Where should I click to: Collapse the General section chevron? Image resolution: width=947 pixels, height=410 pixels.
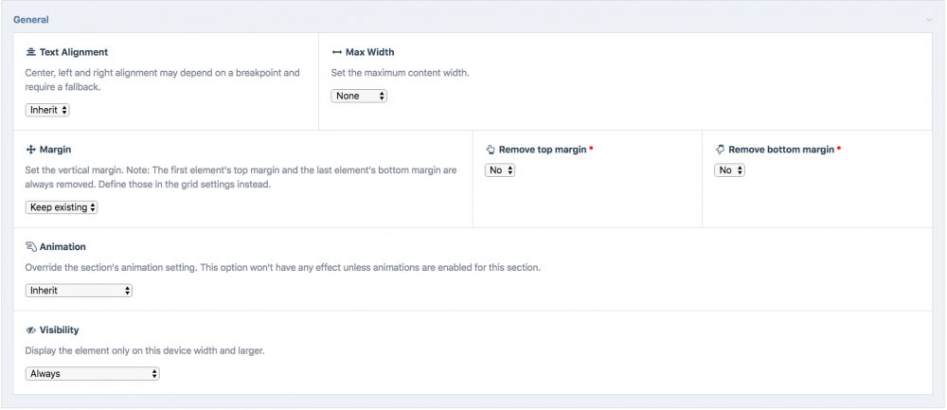pyautogui.click(x=929, y=20)
